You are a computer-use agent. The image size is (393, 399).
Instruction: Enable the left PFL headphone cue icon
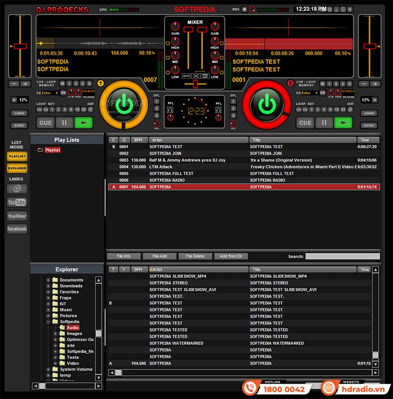point(170,110)
